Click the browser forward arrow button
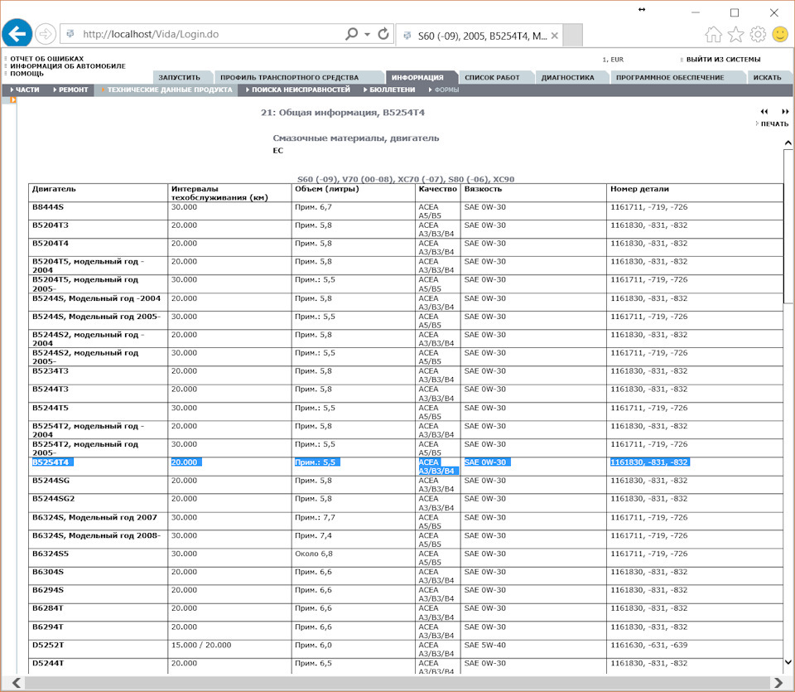Image resolution: width=795 pixels, height=692 pixels. 45,34
